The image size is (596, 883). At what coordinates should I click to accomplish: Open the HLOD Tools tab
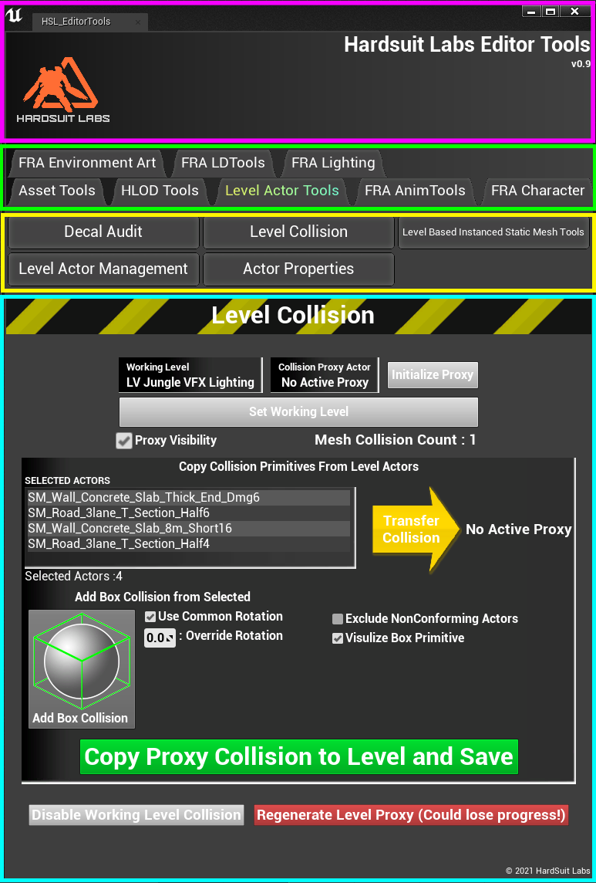coord(160,191)
